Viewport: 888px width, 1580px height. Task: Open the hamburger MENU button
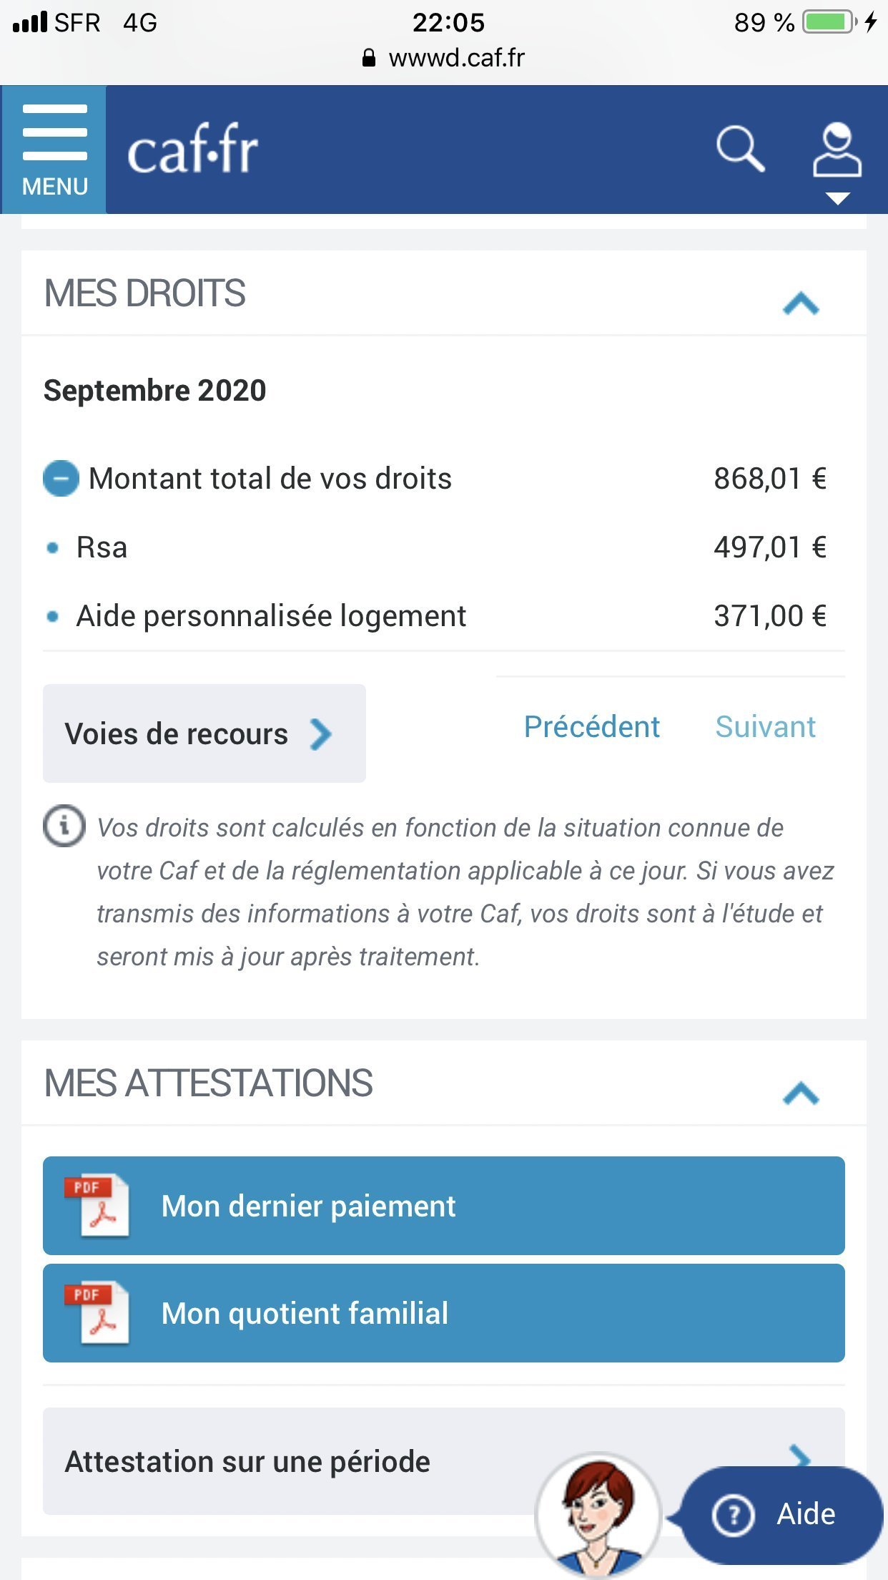(54, 150)
